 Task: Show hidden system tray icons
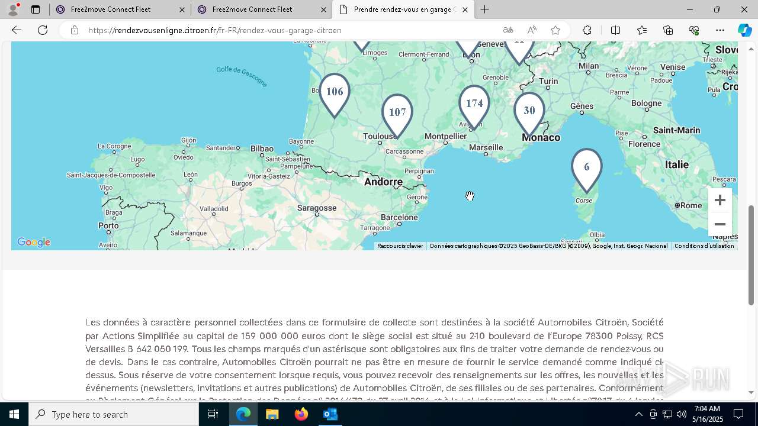tap(638, 414)
